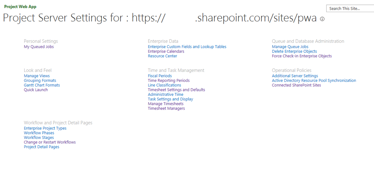Screen dimensions: 374x186
Task: Open My Queued Jobs
Action: [x=39, y=47]
